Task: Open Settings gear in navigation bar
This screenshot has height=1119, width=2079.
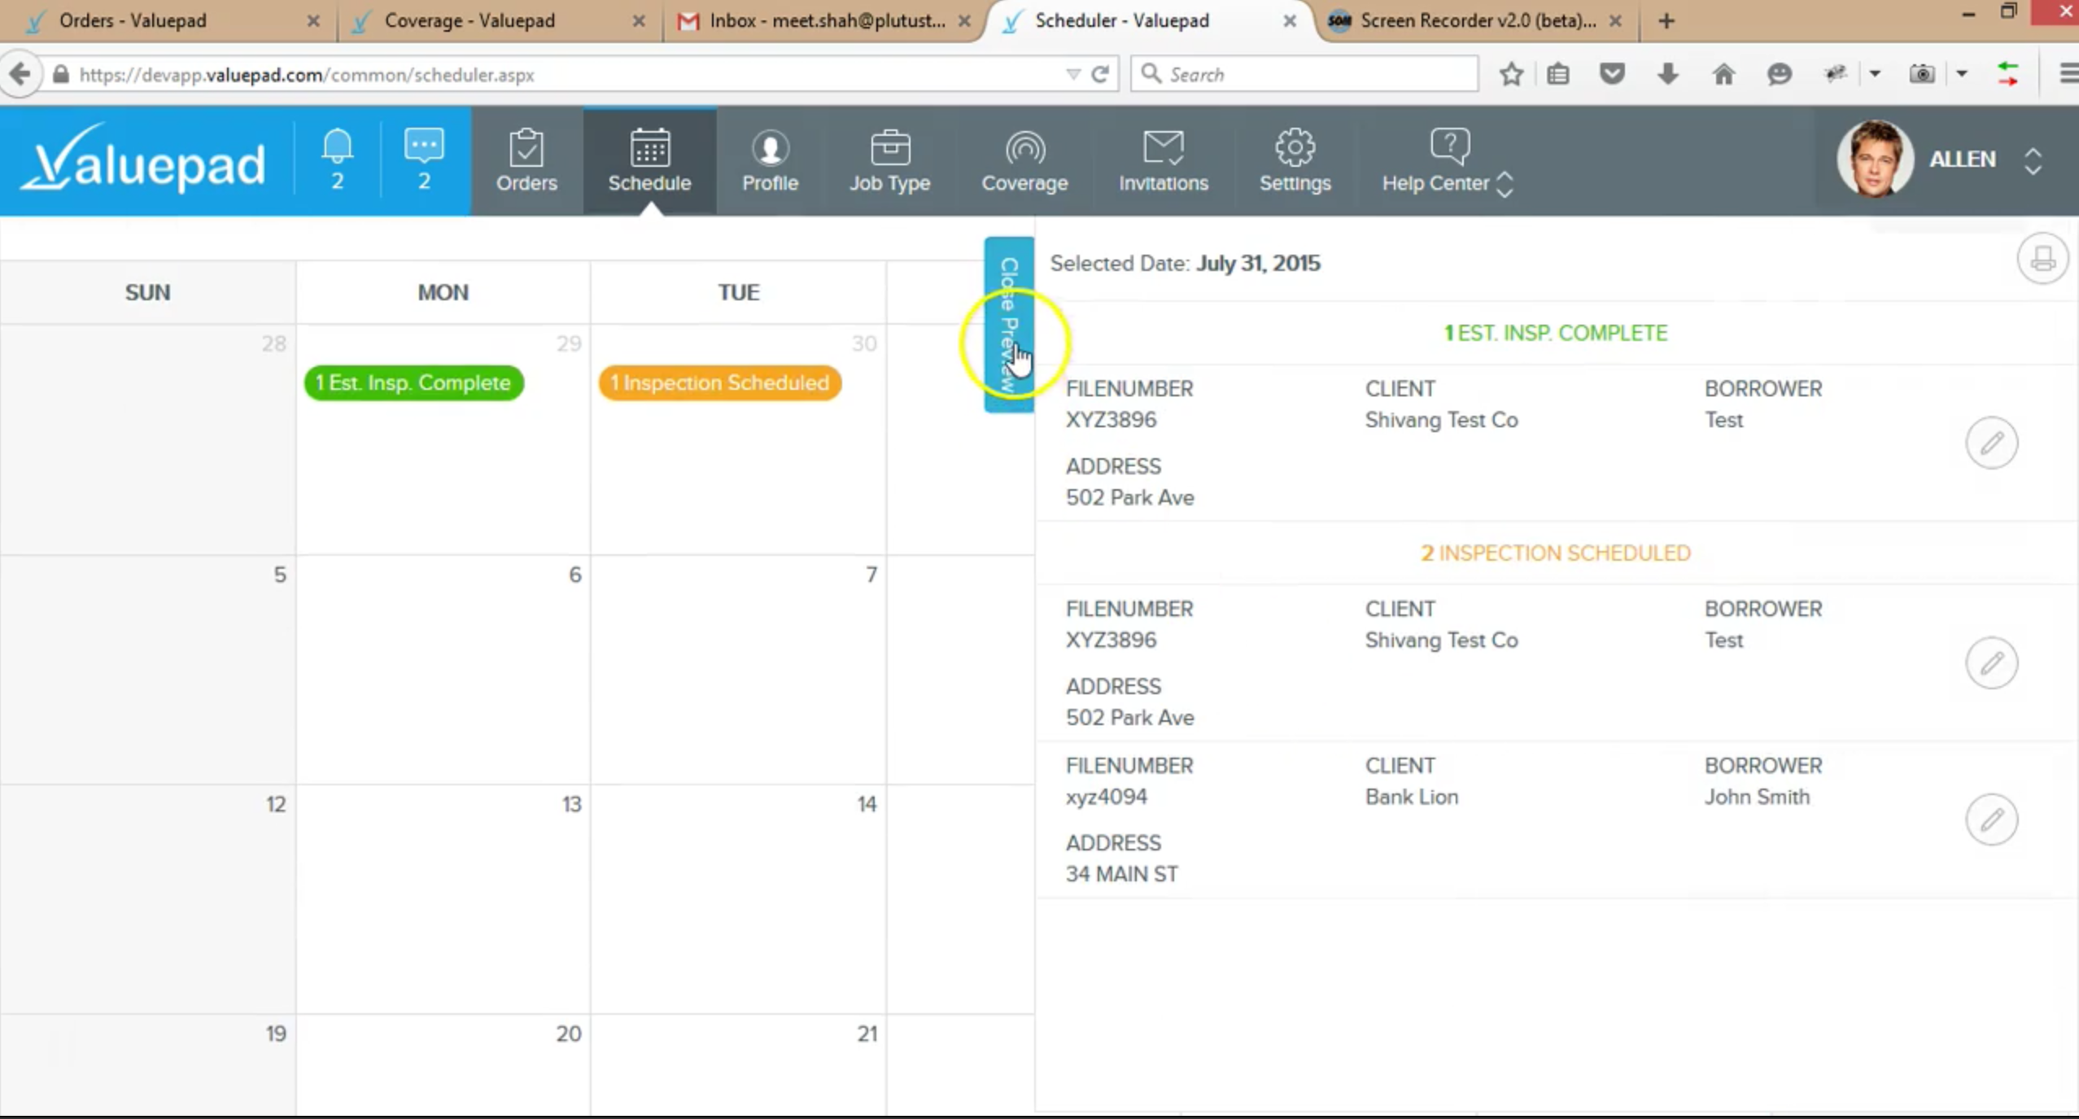Action: click(1295, 160)
